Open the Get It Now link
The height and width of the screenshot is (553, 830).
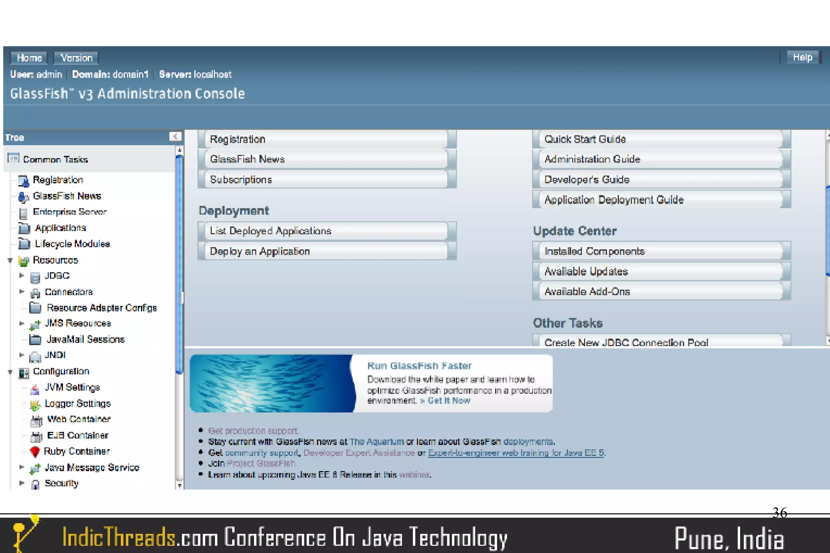[x=448, y=401]
